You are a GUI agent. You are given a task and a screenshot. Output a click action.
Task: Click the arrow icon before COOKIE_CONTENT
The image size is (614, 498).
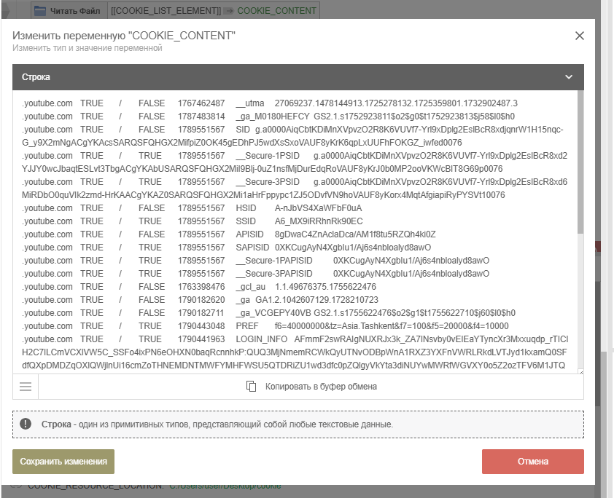tap(228, 11)
